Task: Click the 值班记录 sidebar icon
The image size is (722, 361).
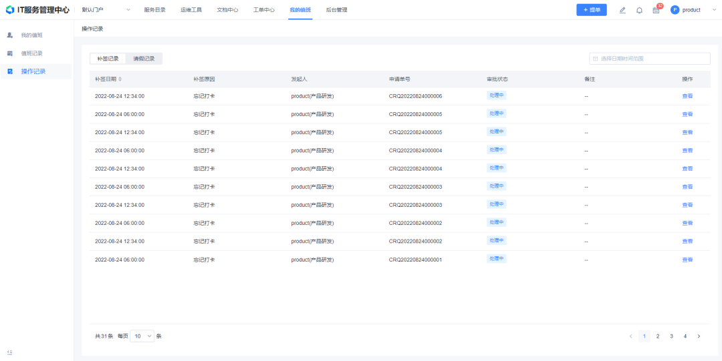Action: (9, 53)
